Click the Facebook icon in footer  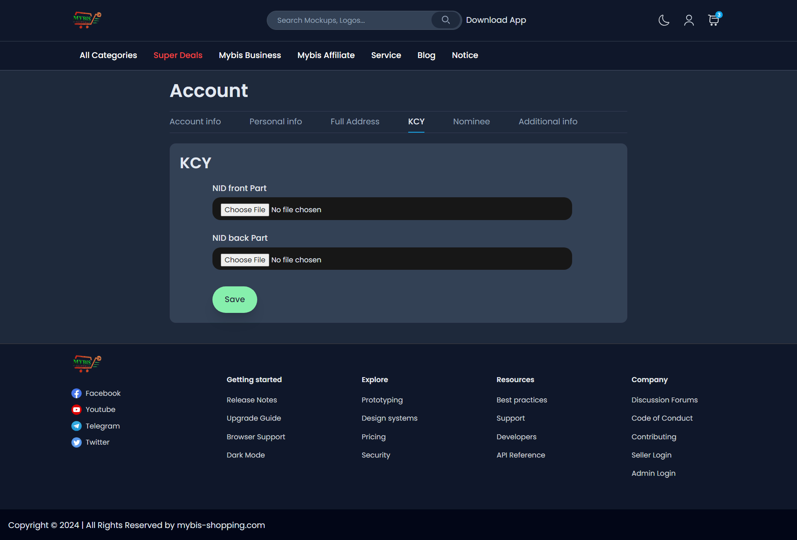point(76,393)
